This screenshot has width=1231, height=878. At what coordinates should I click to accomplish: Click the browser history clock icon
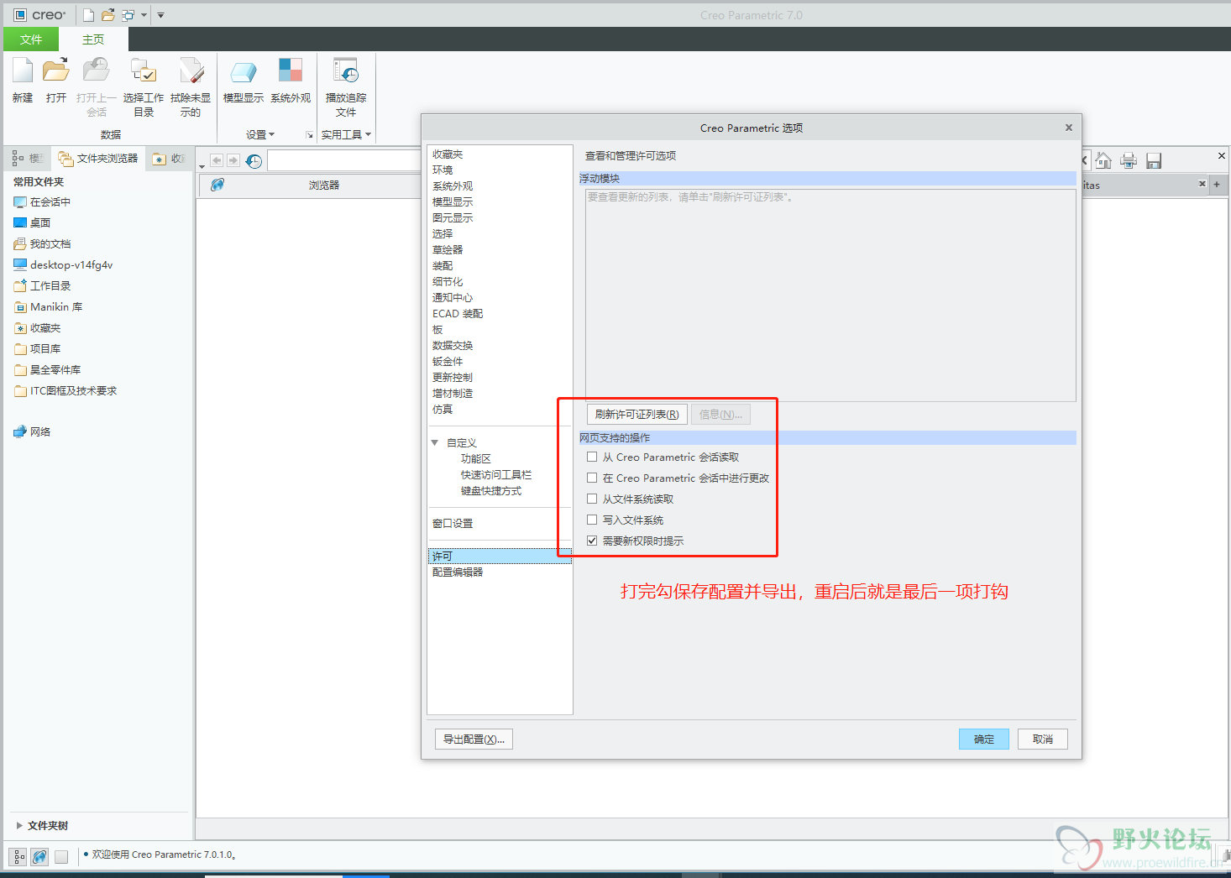pos(254,160)
